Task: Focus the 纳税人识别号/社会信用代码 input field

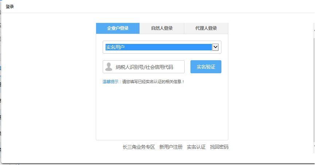Action: coord(148,67)
